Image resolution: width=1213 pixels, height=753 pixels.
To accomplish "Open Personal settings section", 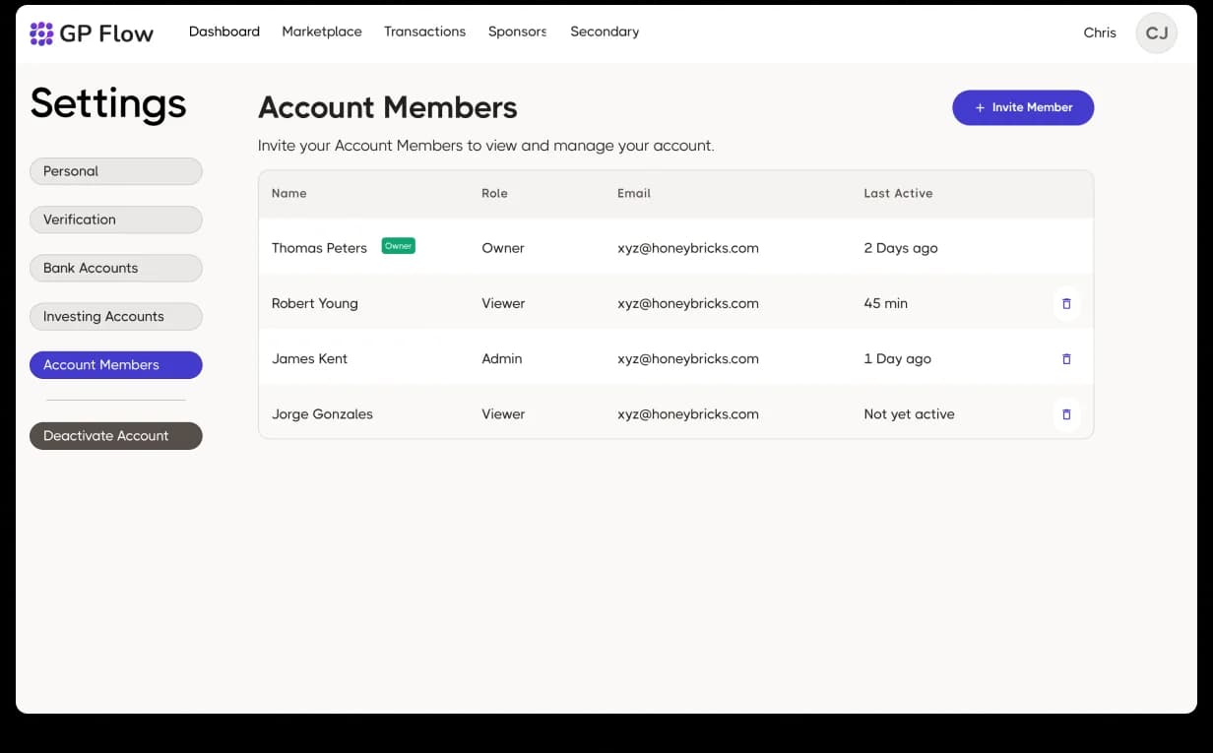I will [x=116, y=171].
